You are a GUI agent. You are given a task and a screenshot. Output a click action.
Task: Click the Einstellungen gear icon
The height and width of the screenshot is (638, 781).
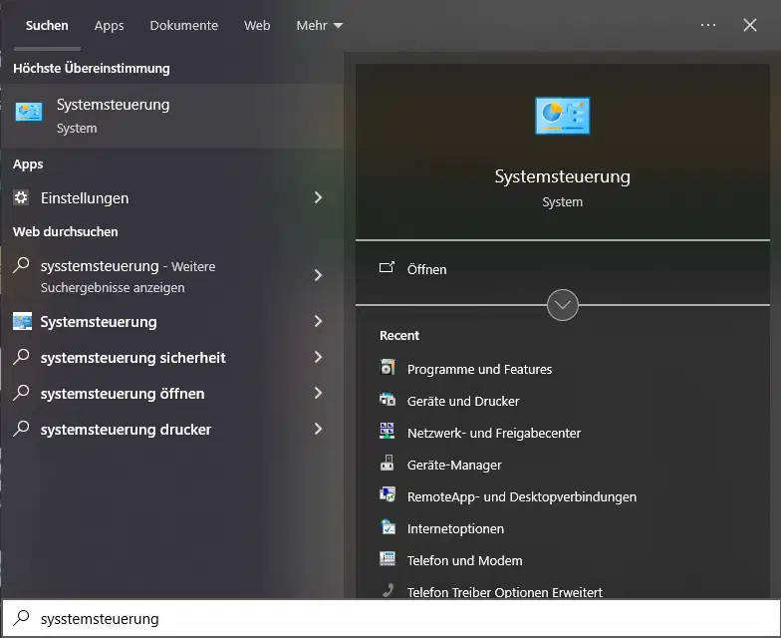[x=21, y=197]
